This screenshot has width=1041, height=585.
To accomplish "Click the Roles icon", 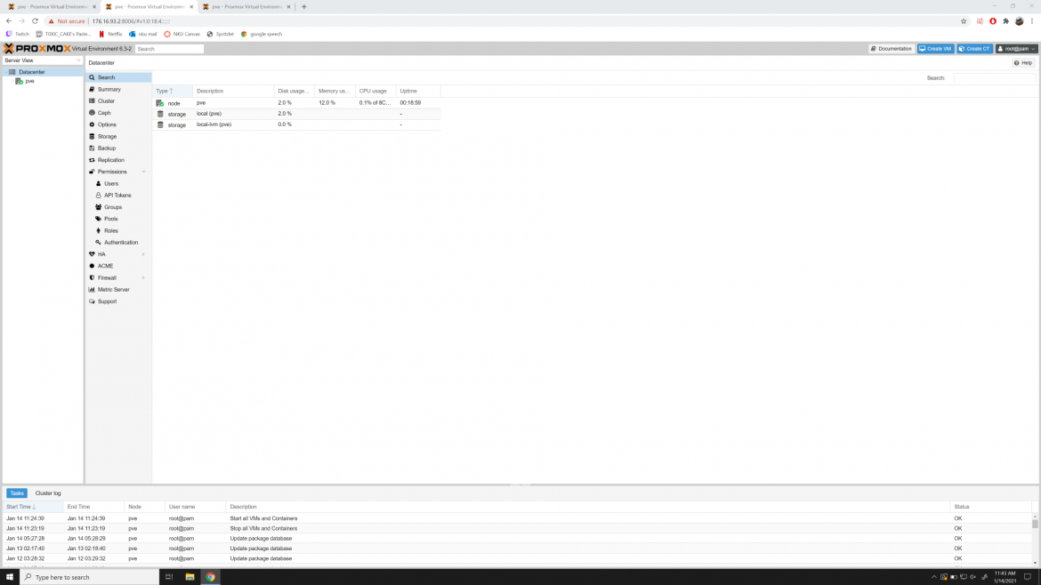I will coord(98,231).
